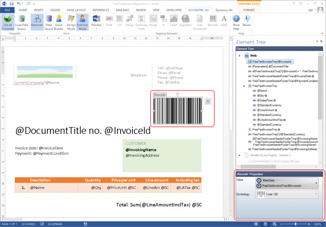Open the Dynamics AX tab

click(x=224, y=10)
